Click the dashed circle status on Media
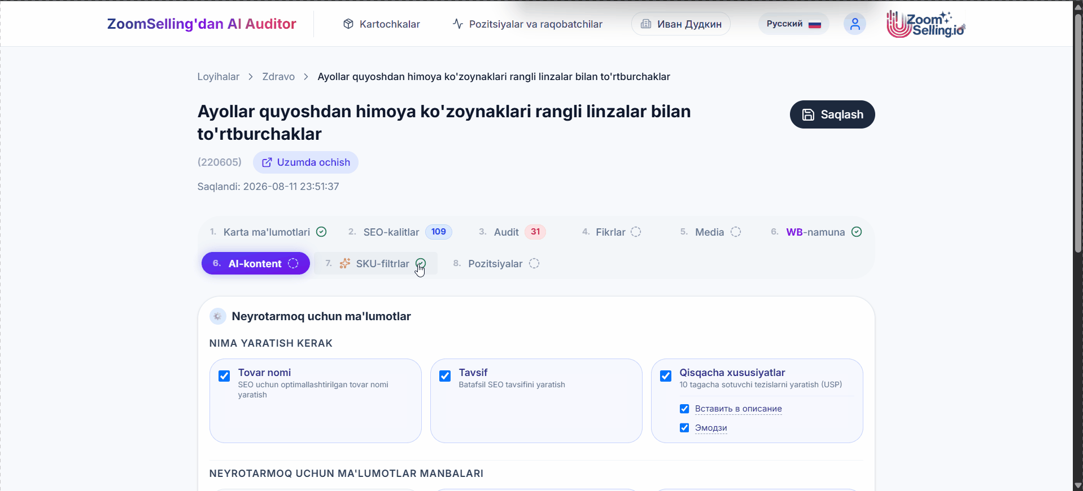1083x491 pixels. point(736,232)
